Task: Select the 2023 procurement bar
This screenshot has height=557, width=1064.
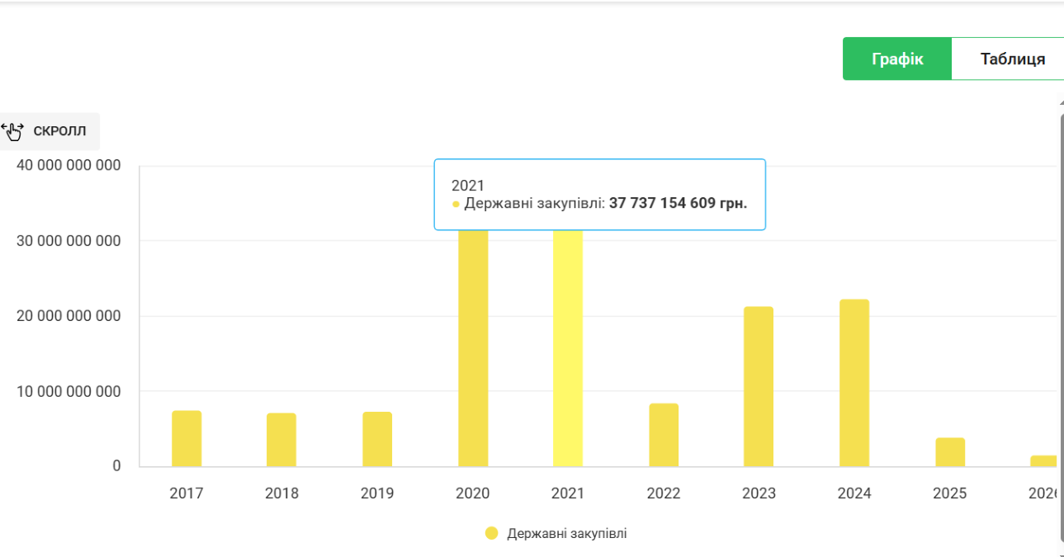Action: (759, 386)
